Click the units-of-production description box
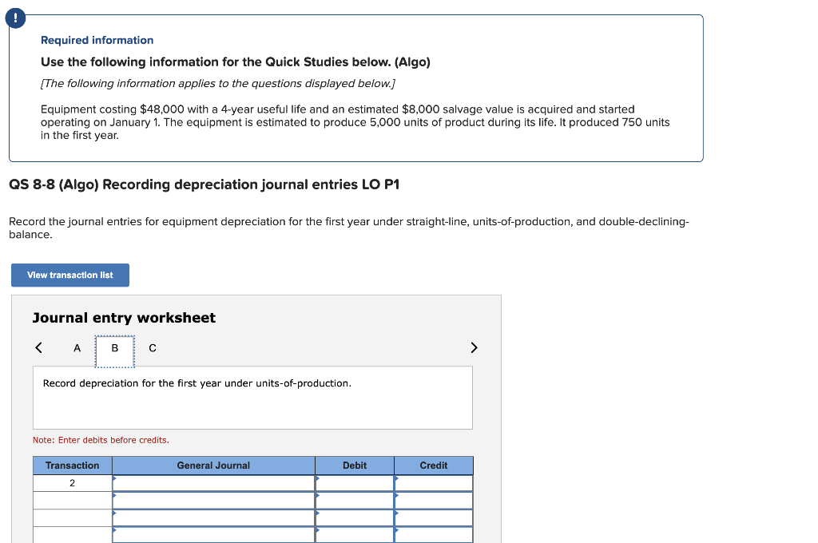Image resolution: width=818 pixels, height=543 pixels. point(252,397)
